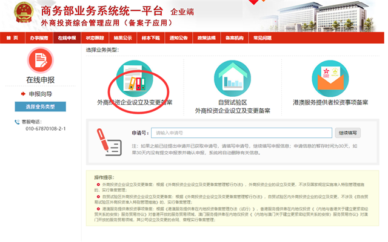Click the 在线申报 sidebar heading text
The width and height of the screenshot is (388, 242).
41,80
